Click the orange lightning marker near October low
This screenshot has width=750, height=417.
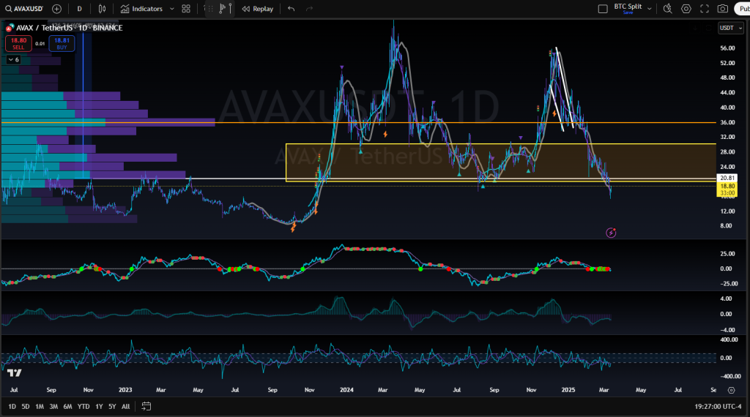coord(293,228)
